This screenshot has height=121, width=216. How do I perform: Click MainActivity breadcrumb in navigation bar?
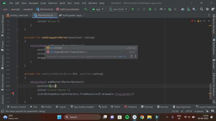point(45,9)
